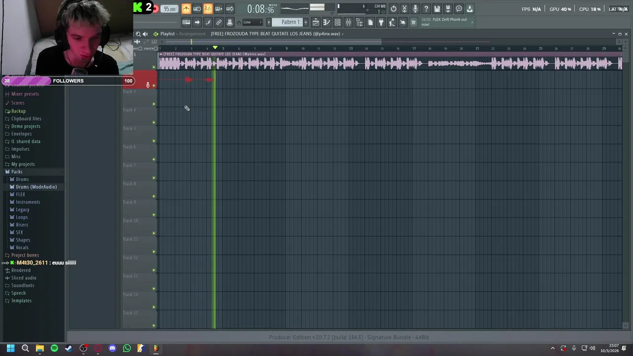Mute Track 6 via its green dot

pyautogui.click(x=154, y=159)
